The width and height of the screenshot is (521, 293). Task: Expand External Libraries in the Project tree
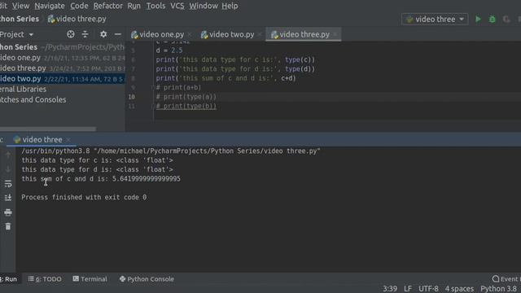point(24,90)
